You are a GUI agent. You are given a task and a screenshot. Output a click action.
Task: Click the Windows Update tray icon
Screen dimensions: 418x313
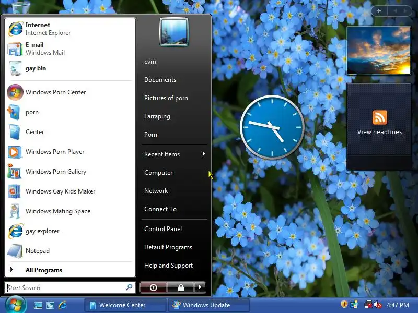354,304
